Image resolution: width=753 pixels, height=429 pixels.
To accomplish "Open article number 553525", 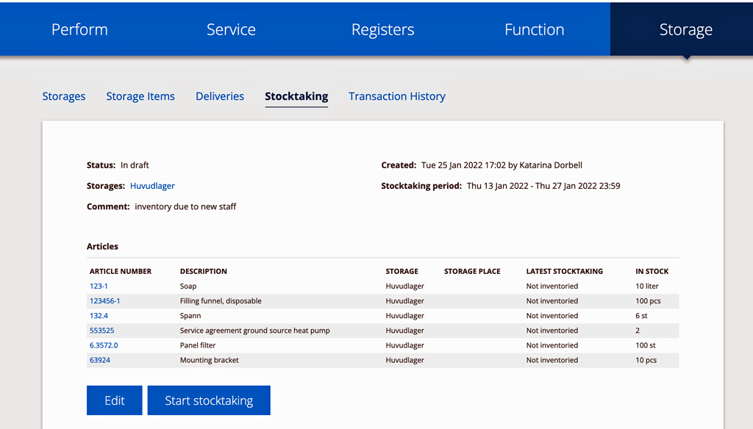I will [101, 331].
